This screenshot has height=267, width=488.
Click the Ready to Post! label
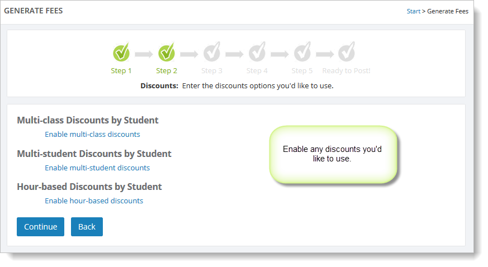point(346,71)
